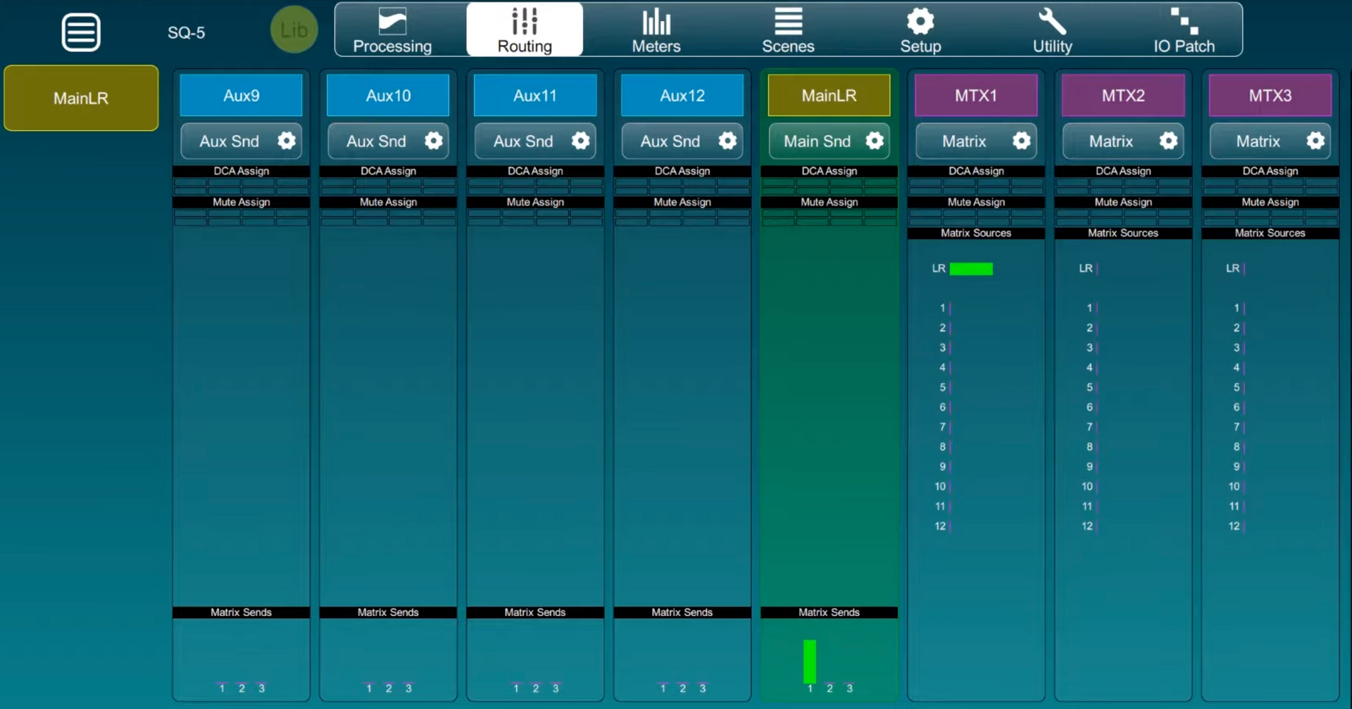Click the green Matrix Send meter on MainLR
This screenshot has width=1352, height=709.
click(810, 660)
